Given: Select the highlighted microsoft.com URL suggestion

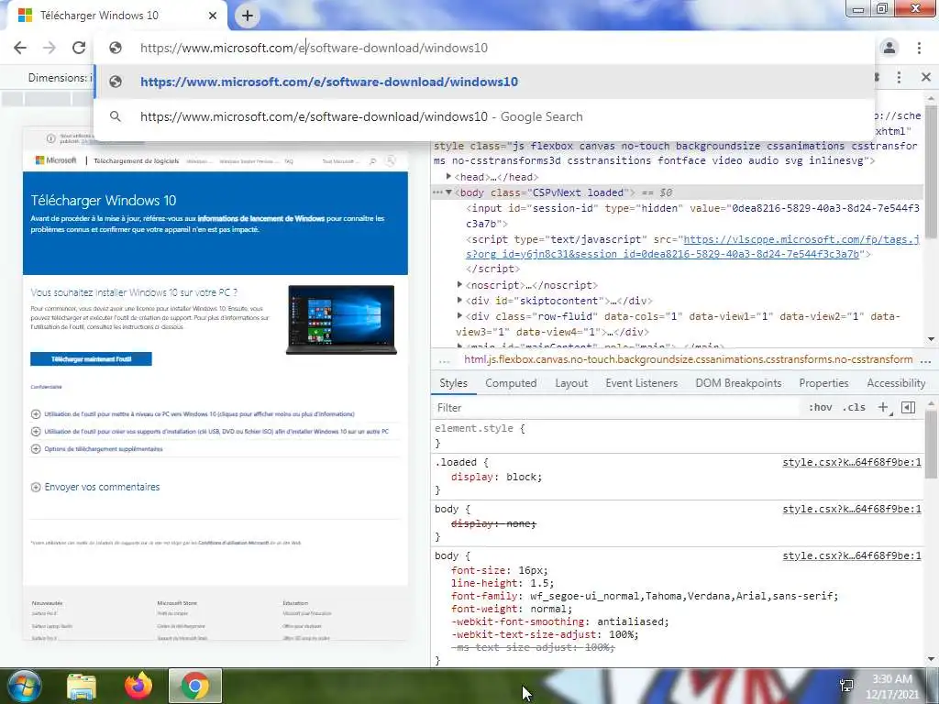Looking at the screenshot, I should click(x=484, y=82).
